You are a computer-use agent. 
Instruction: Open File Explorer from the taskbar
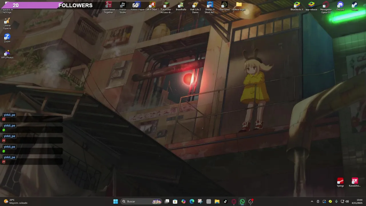[217, 201]
